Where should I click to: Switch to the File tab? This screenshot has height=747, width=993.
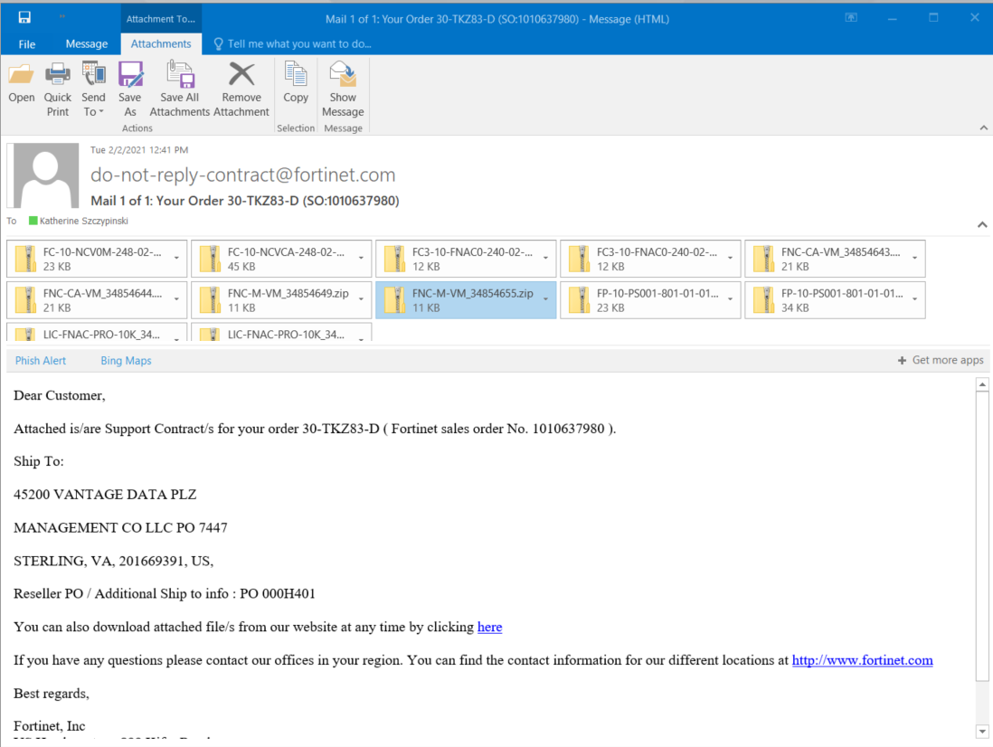click(26, 43)
